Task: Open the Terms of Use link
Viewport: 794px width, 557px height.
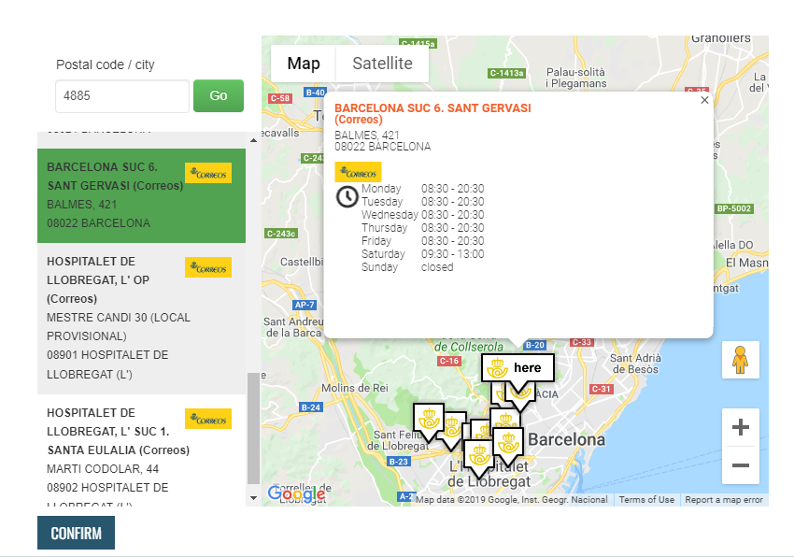Action: 646,500
